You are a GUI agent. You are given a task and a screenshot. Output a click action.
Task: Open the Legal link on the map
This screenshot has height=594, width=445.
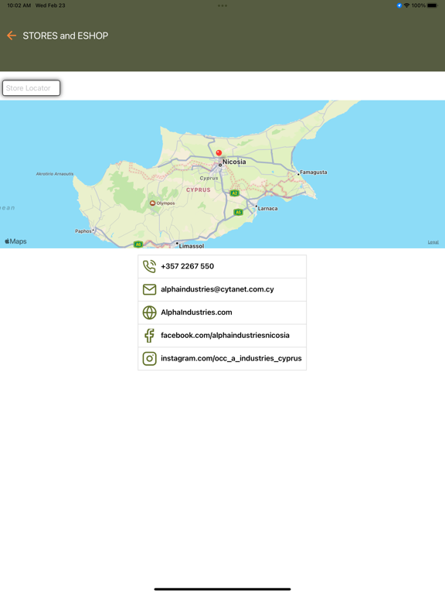point(433,242)
